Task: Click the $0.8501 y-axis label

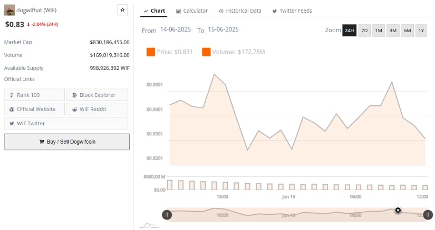Action: point(154,85)
